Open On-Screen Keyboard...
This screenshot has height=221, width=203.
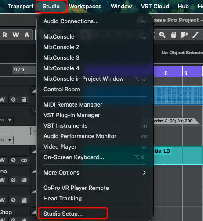click(95, 157)
